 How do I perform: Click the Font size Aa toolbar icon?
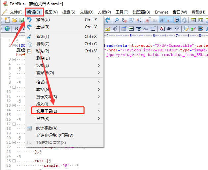[148, 20]
